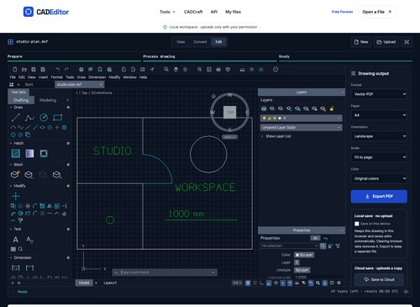This screenshot has width=420, height=307.
Task: Click the view home icon near compass
Action: tap(213, 96)
